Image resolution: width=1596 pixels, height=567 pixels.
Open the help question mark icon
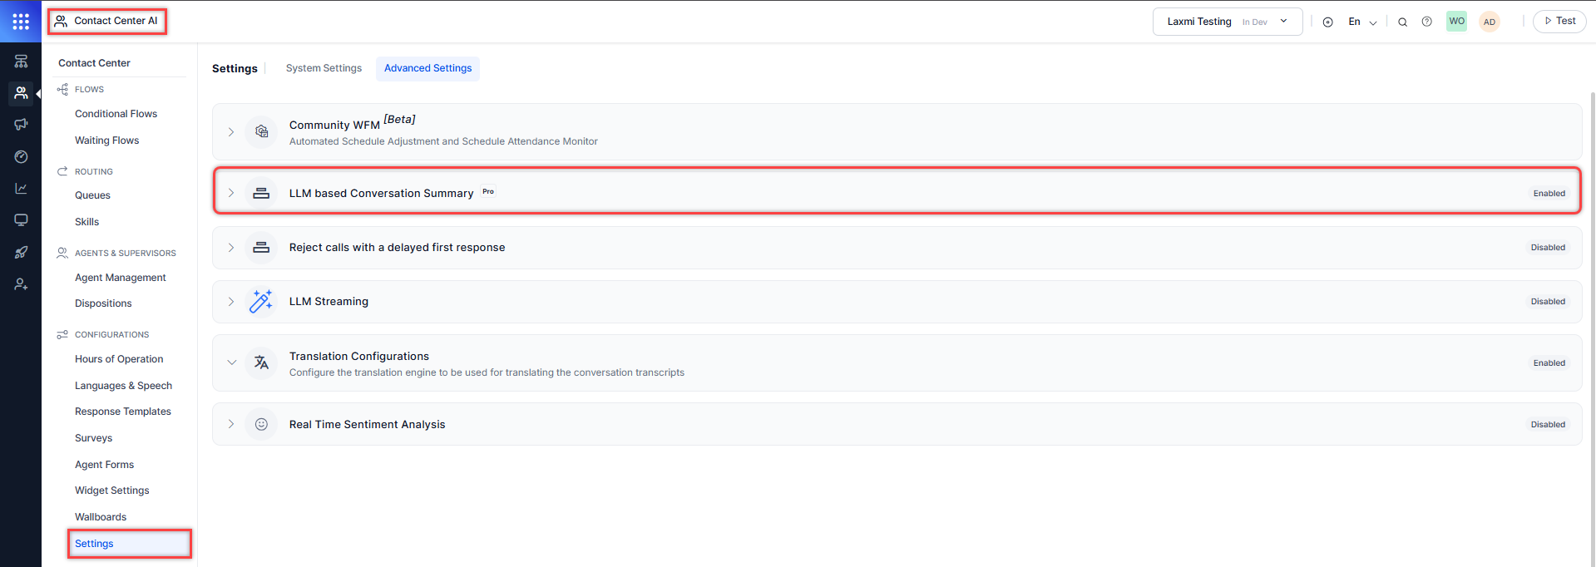[x=1426, y=22]
